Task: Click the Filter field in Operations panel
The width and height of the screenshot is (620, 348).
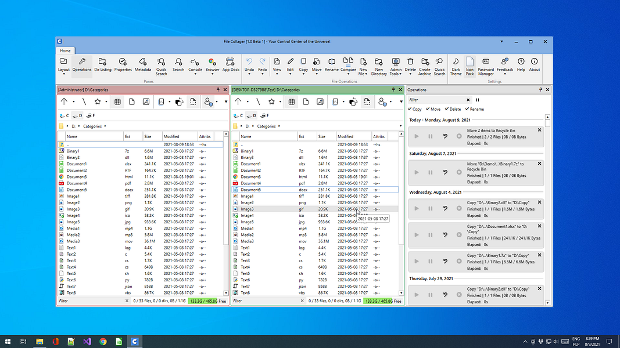Action: tap(436, 100)
